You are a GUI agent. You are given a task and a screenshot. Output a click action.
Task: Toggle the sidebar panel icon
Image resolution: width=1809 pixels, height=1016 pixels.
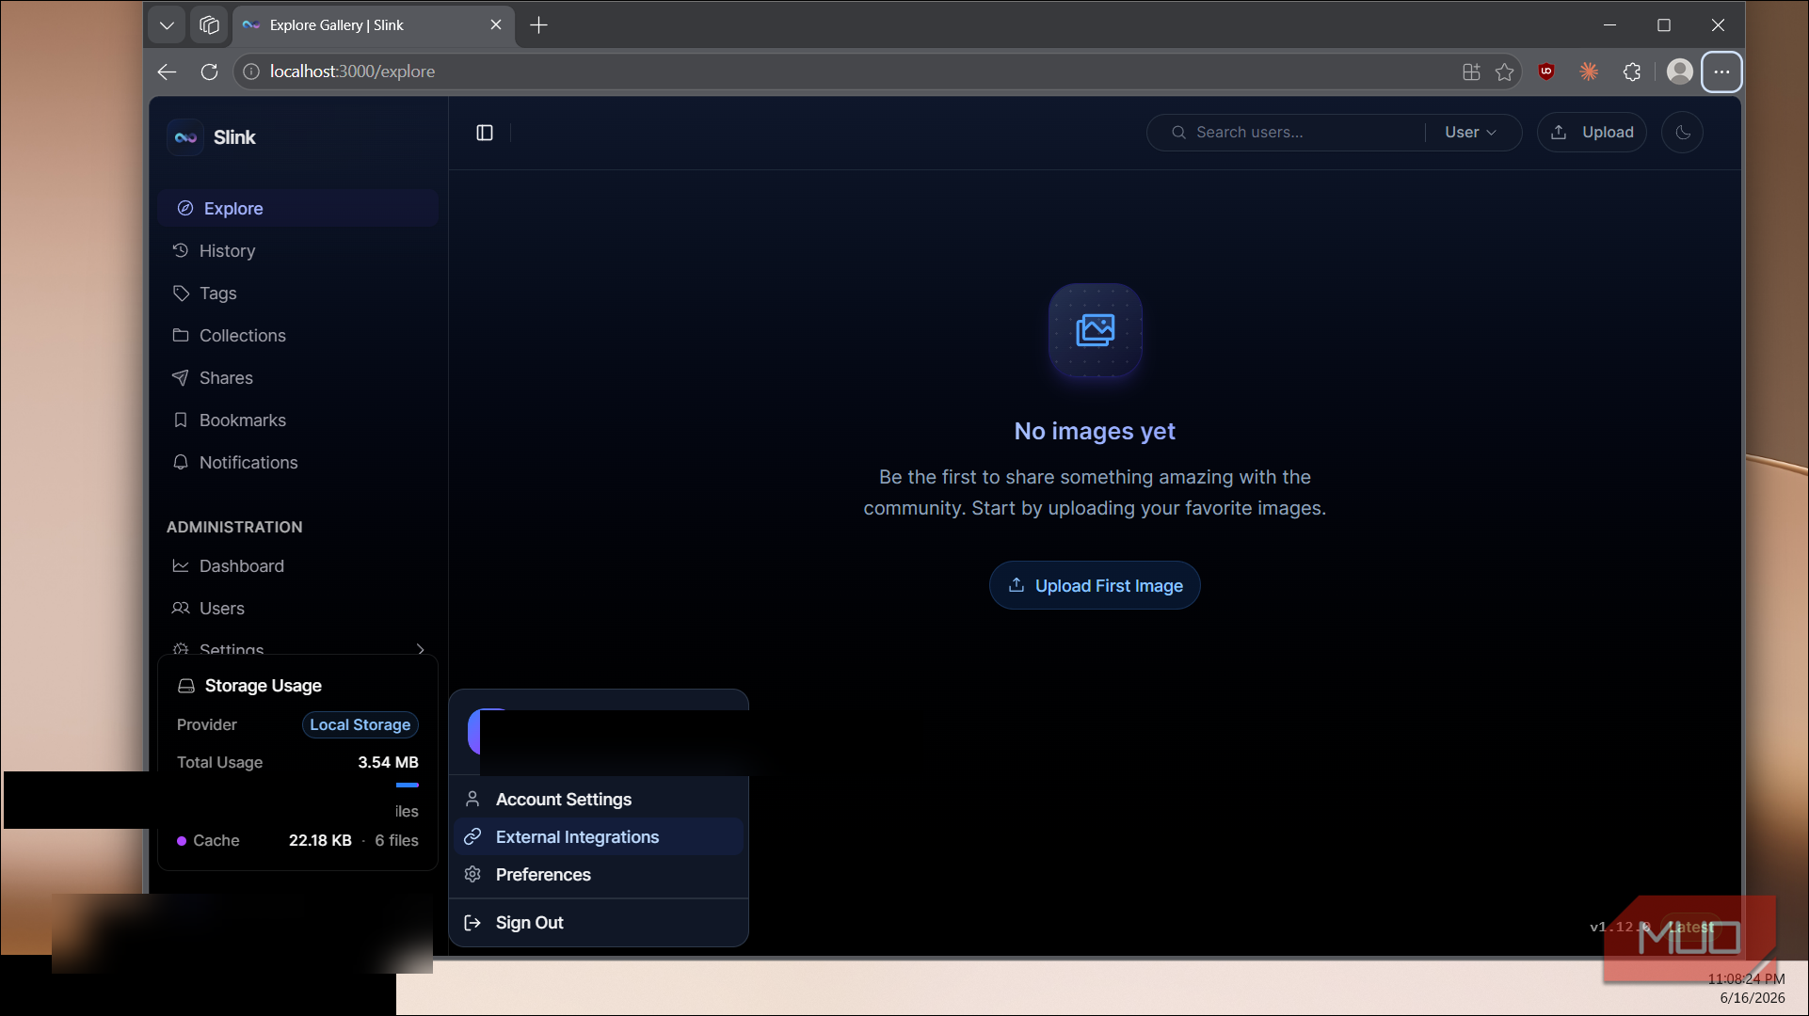click(485, 133)
